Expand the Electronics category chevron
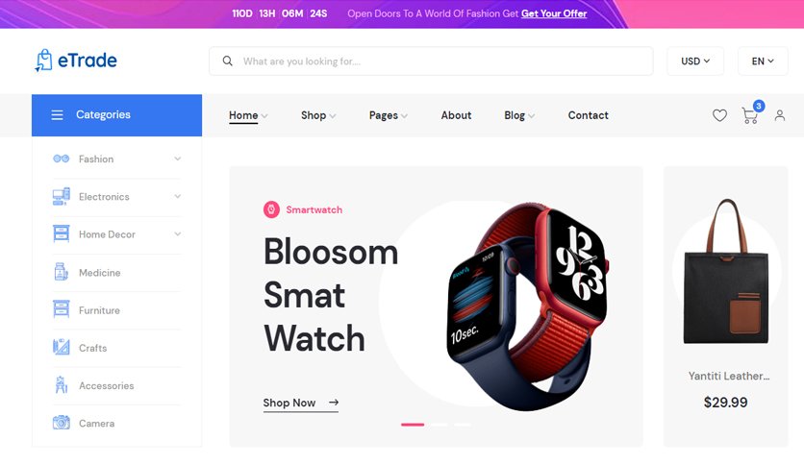The image size is (804, 465). [177, 196]
